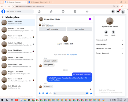Open the Alyssa - 2 bed 2 bath chat
The height and width of the screenshot is (102, 128).
point(18,23)
